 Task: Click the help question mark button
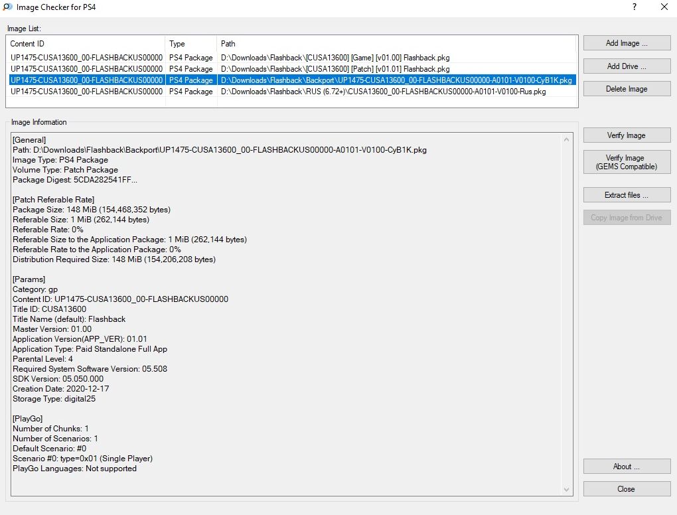[x=635, y=7]
